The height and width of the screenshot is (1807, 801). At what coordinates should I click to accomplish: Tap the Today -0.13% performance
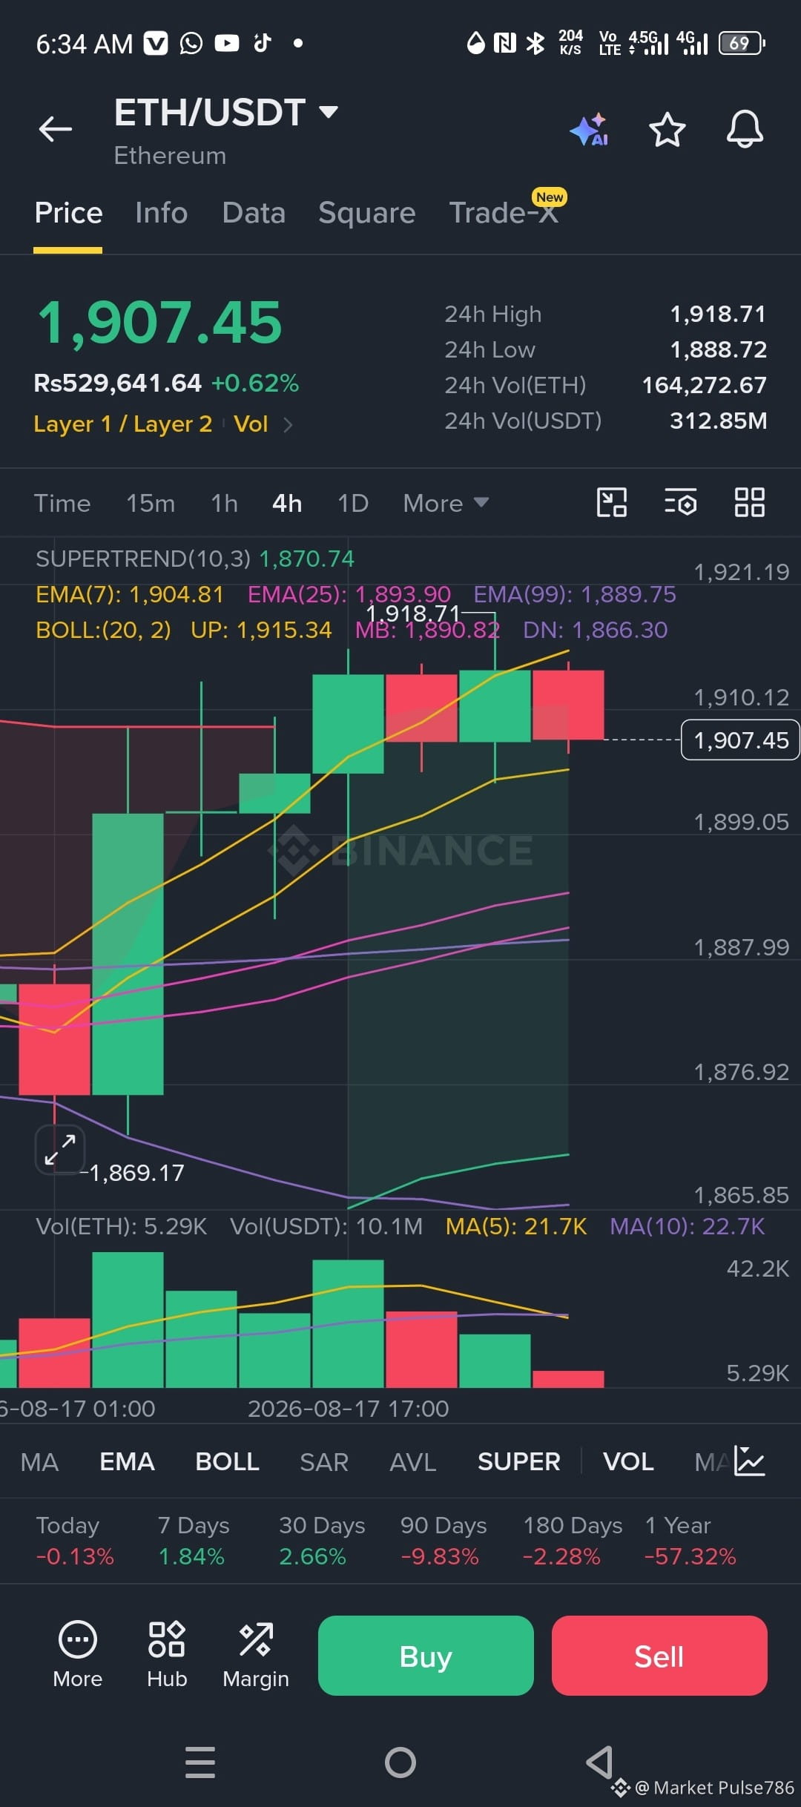click(75, 1541)
